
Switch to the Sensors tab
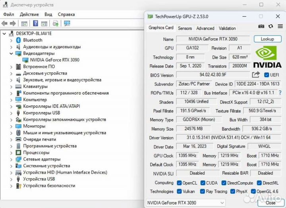pyautogui.click(x=185, y=28)
